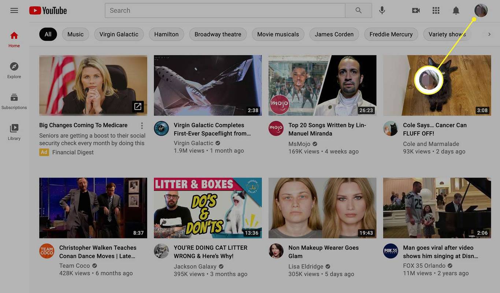Filter by the Hamilton chip

coord(166,34)
